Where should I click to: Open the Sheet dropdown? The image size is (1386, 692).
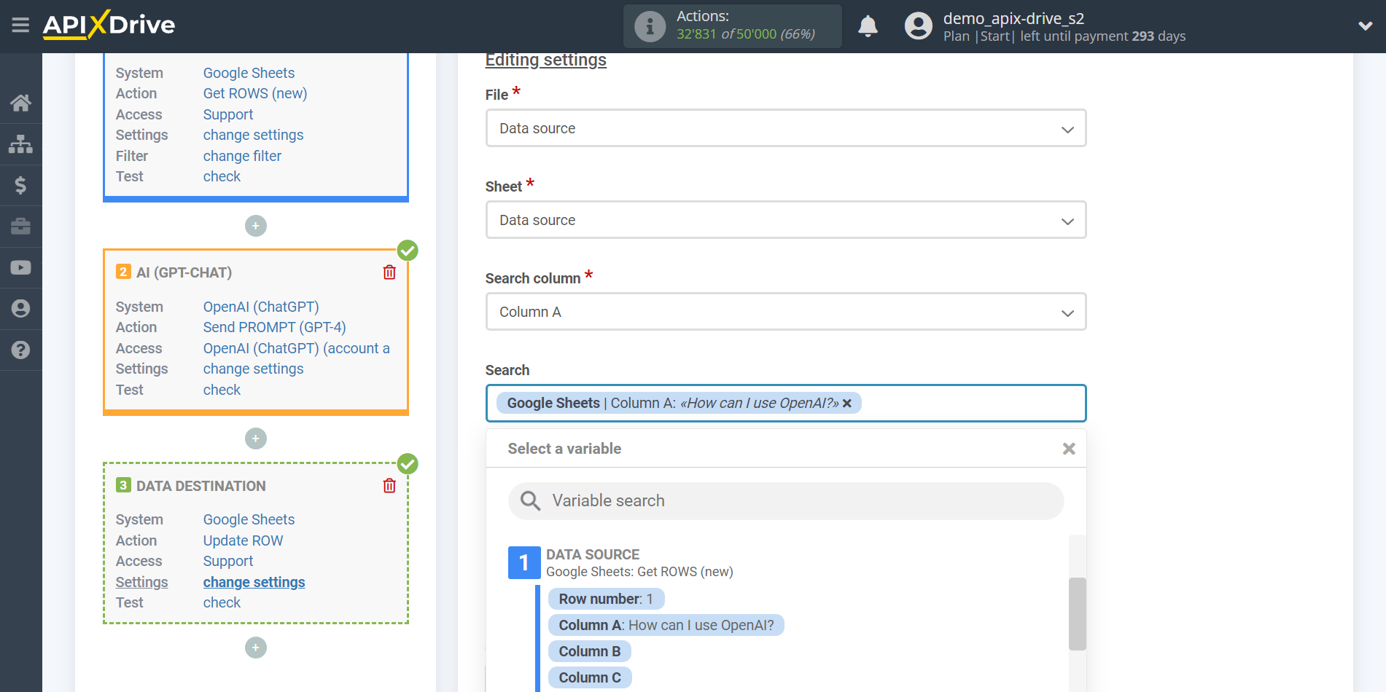point(786,220)
